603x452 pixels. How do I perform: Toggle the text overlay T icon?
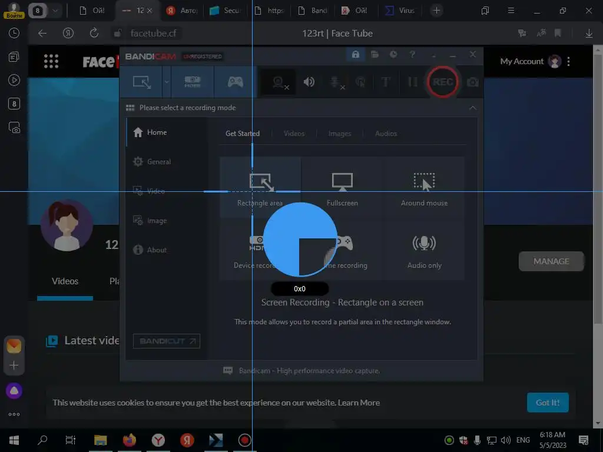[x=385, y=82]
